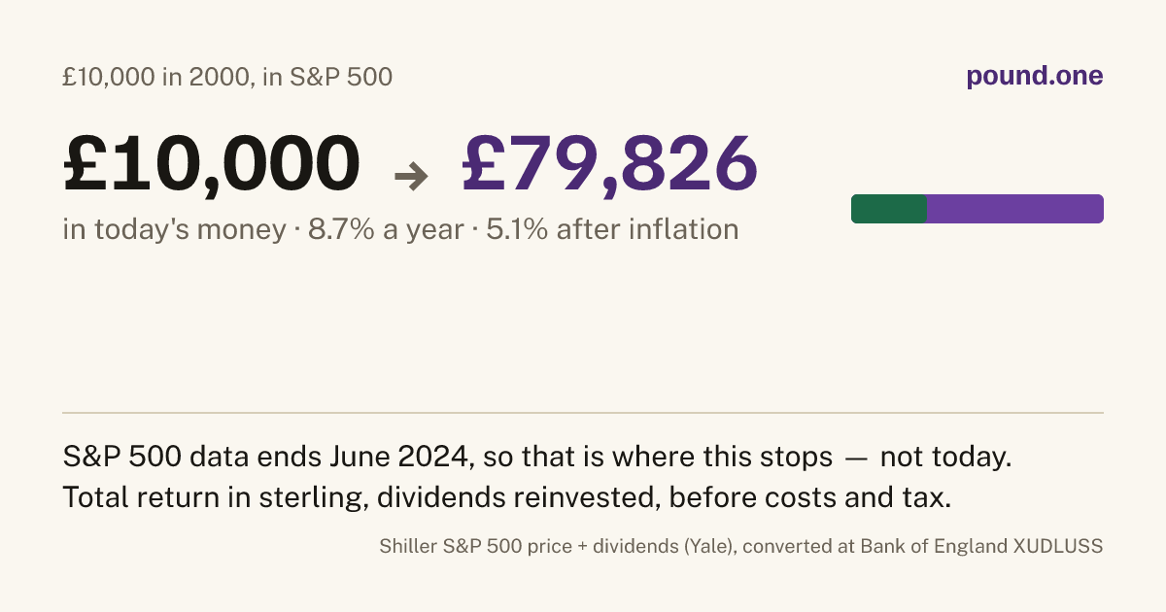Click the black £10,000 starting amount

(x=211, y=162)
